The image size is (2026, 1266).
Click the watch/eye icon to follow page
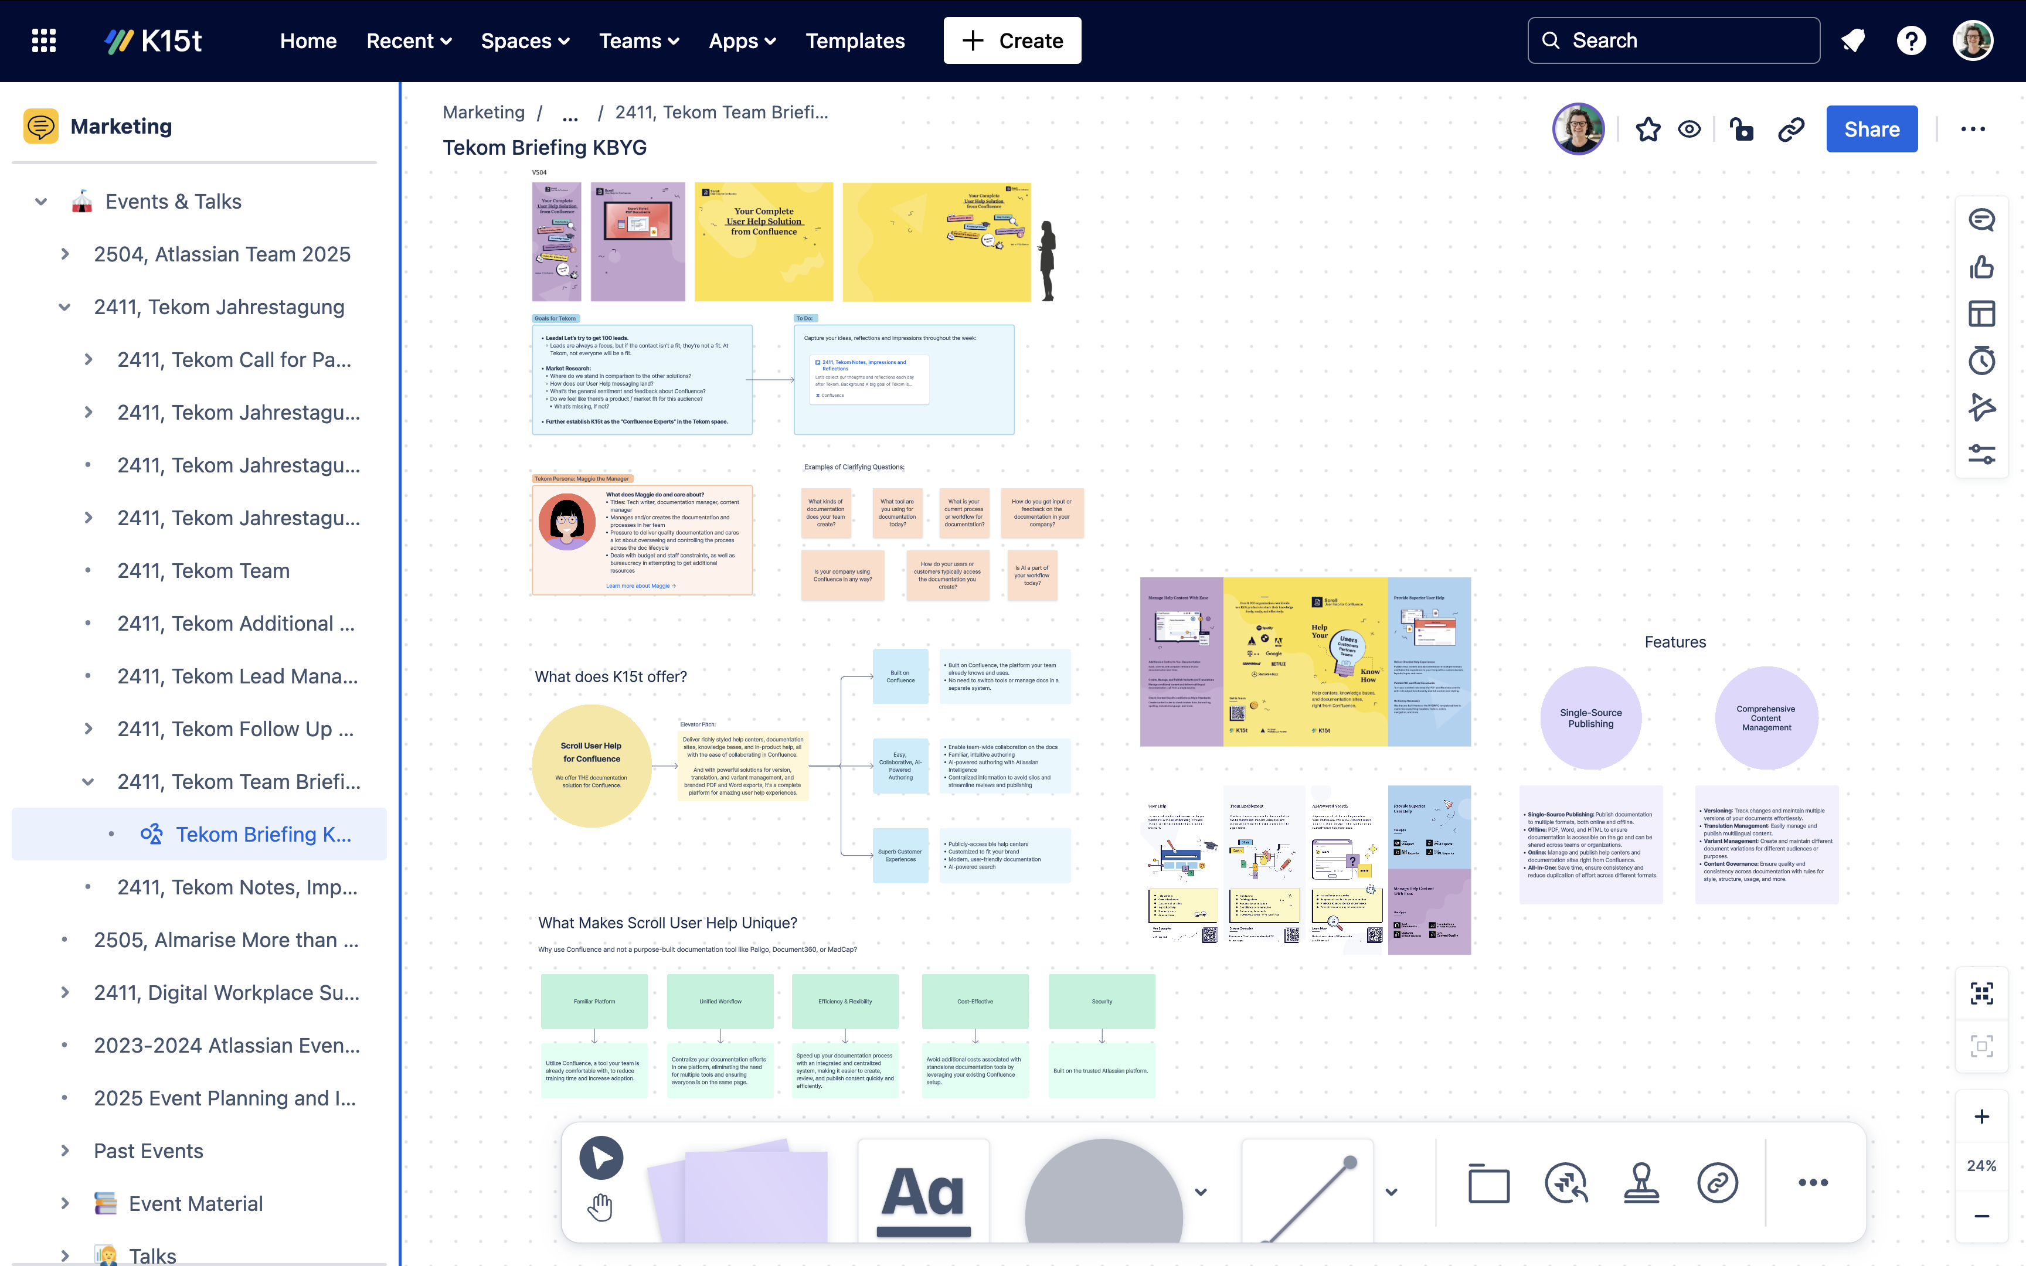coord(1691,128)
